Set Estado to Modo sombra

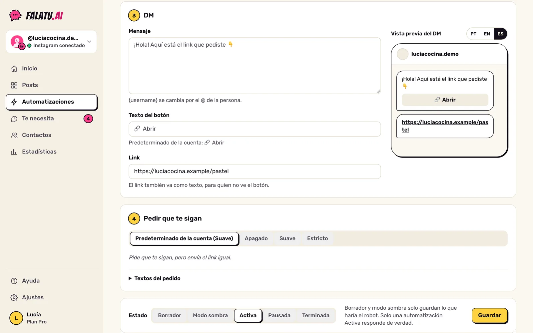[x=211, y=315]
